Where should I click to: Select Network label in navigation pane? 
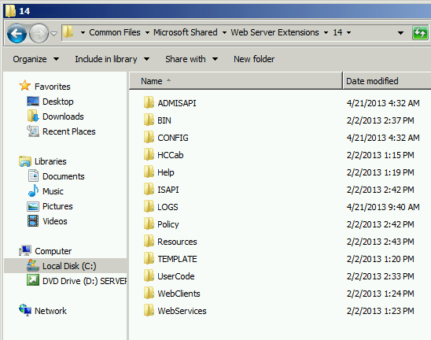pos(50,311)
